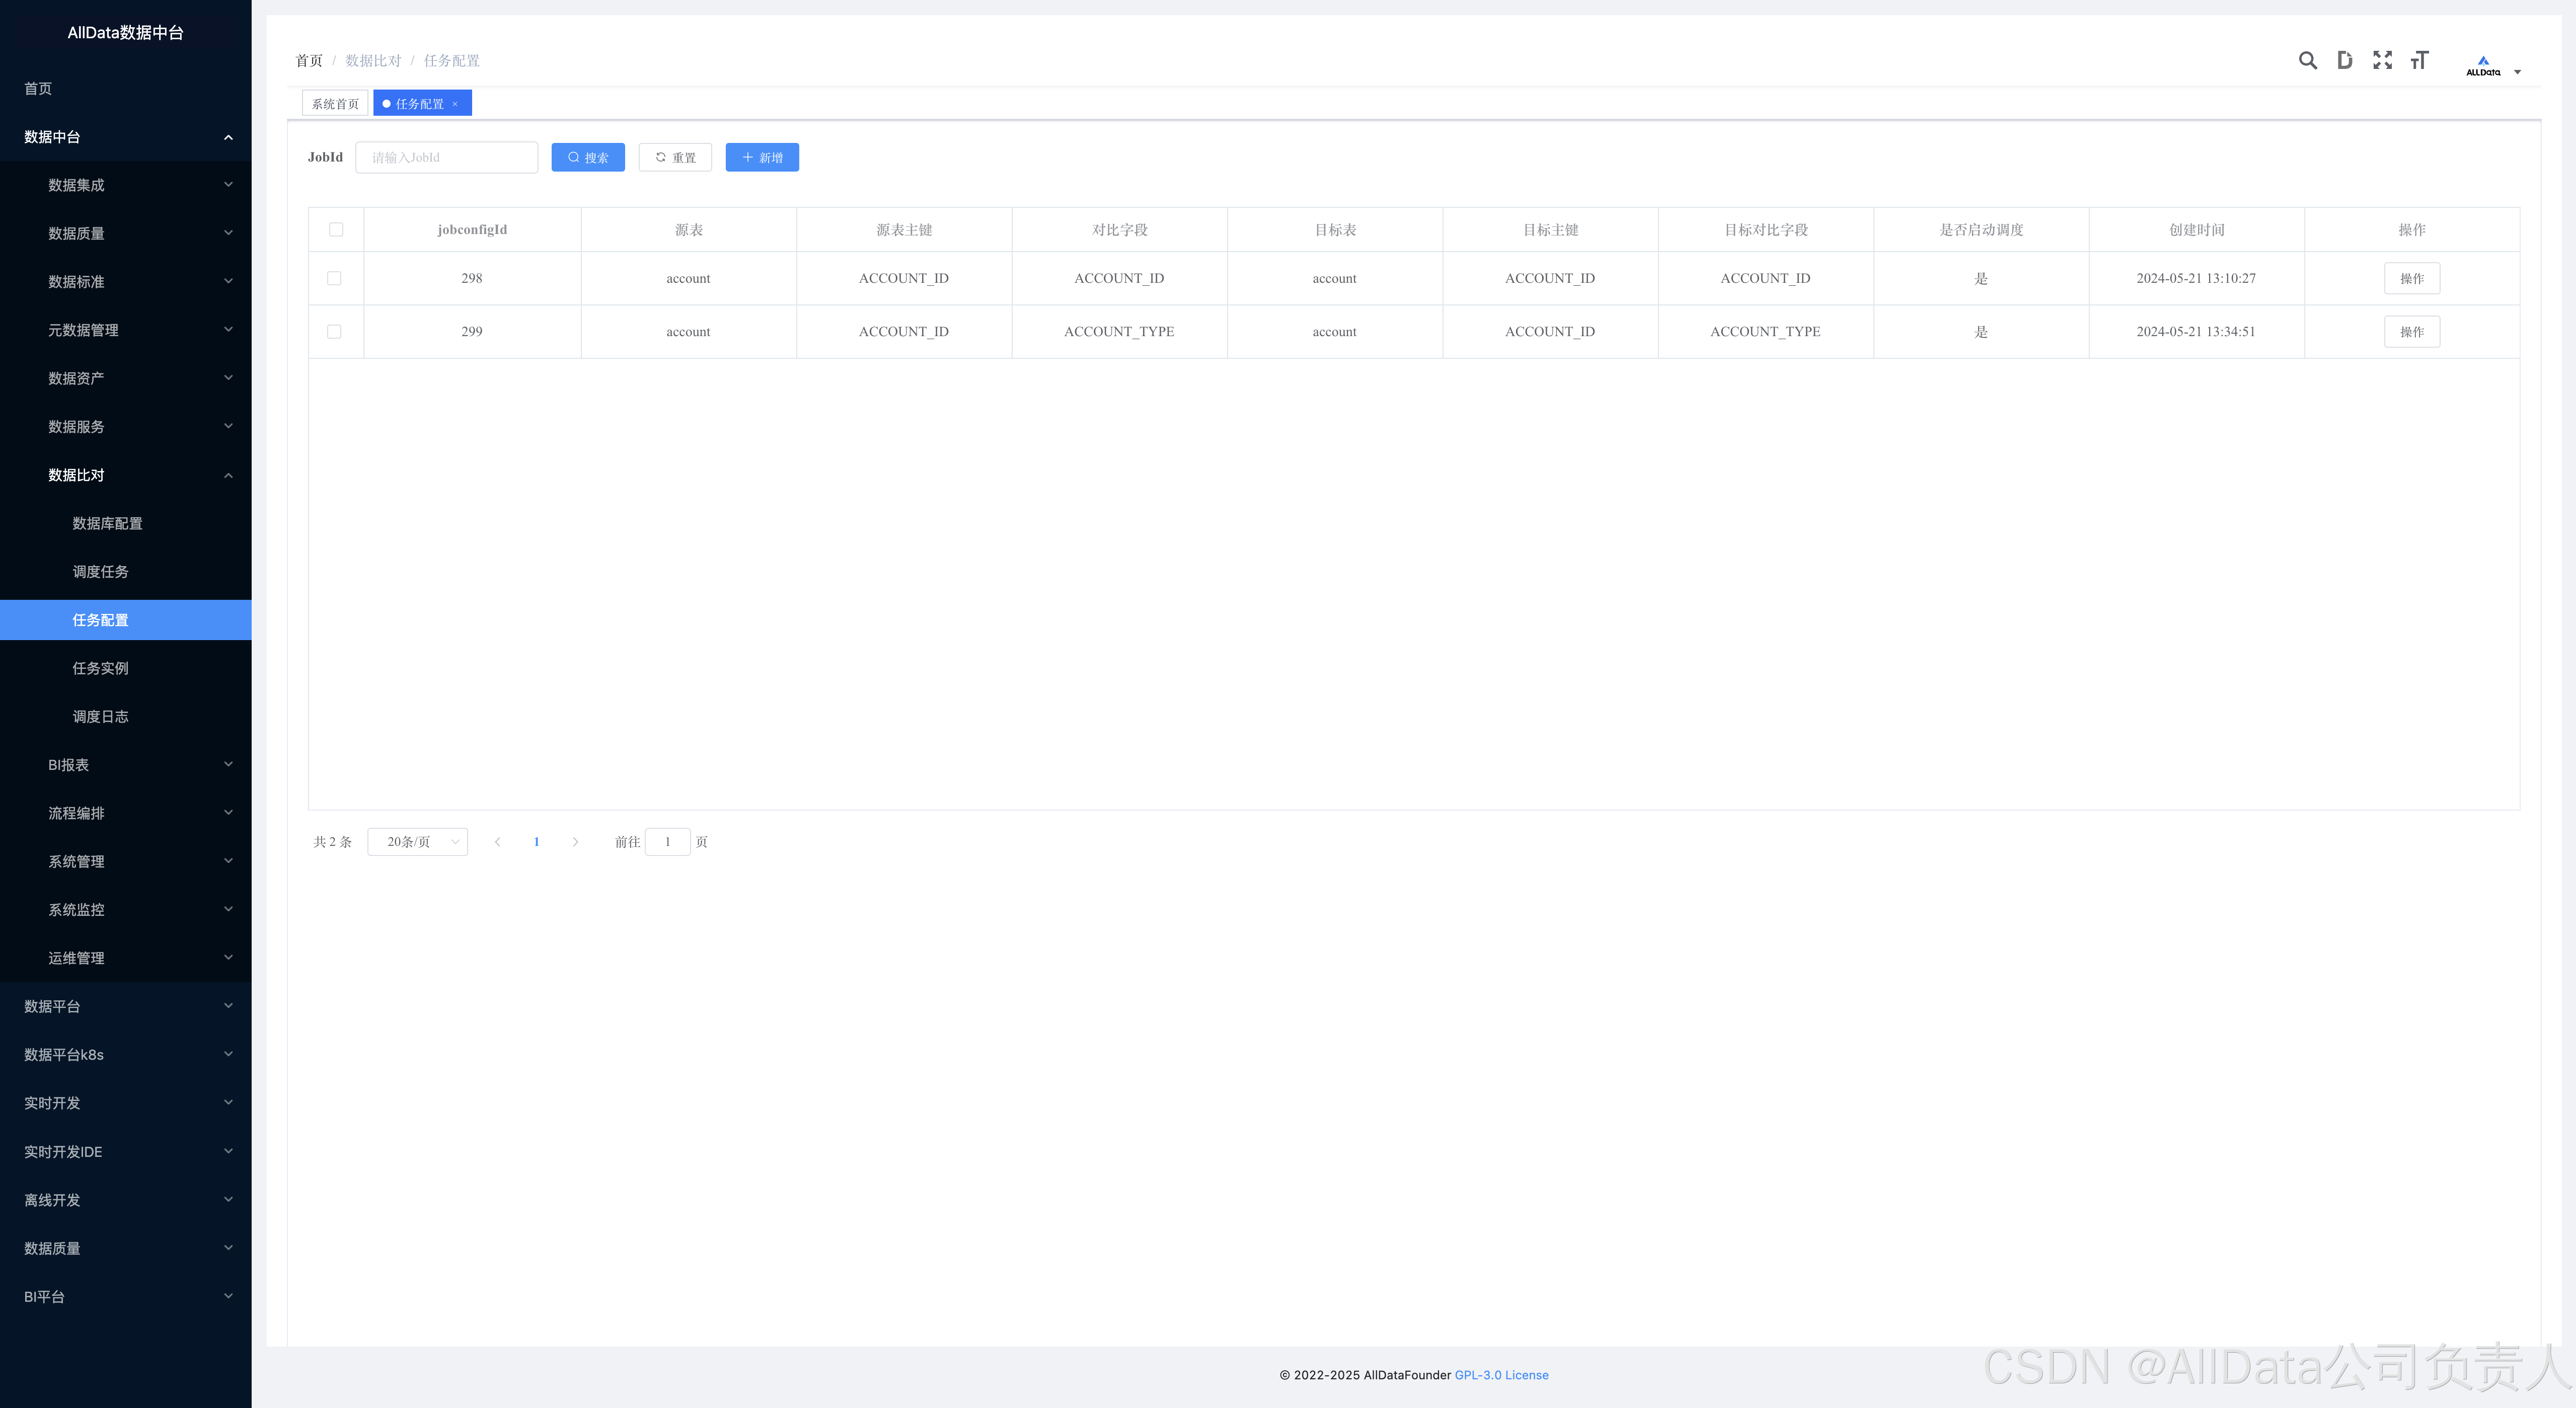Select all rows with header checkbox

[336, 230]
